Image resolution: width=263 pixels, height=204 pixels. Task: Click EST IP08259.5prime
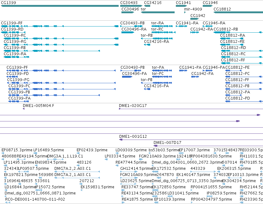[221, 193]
